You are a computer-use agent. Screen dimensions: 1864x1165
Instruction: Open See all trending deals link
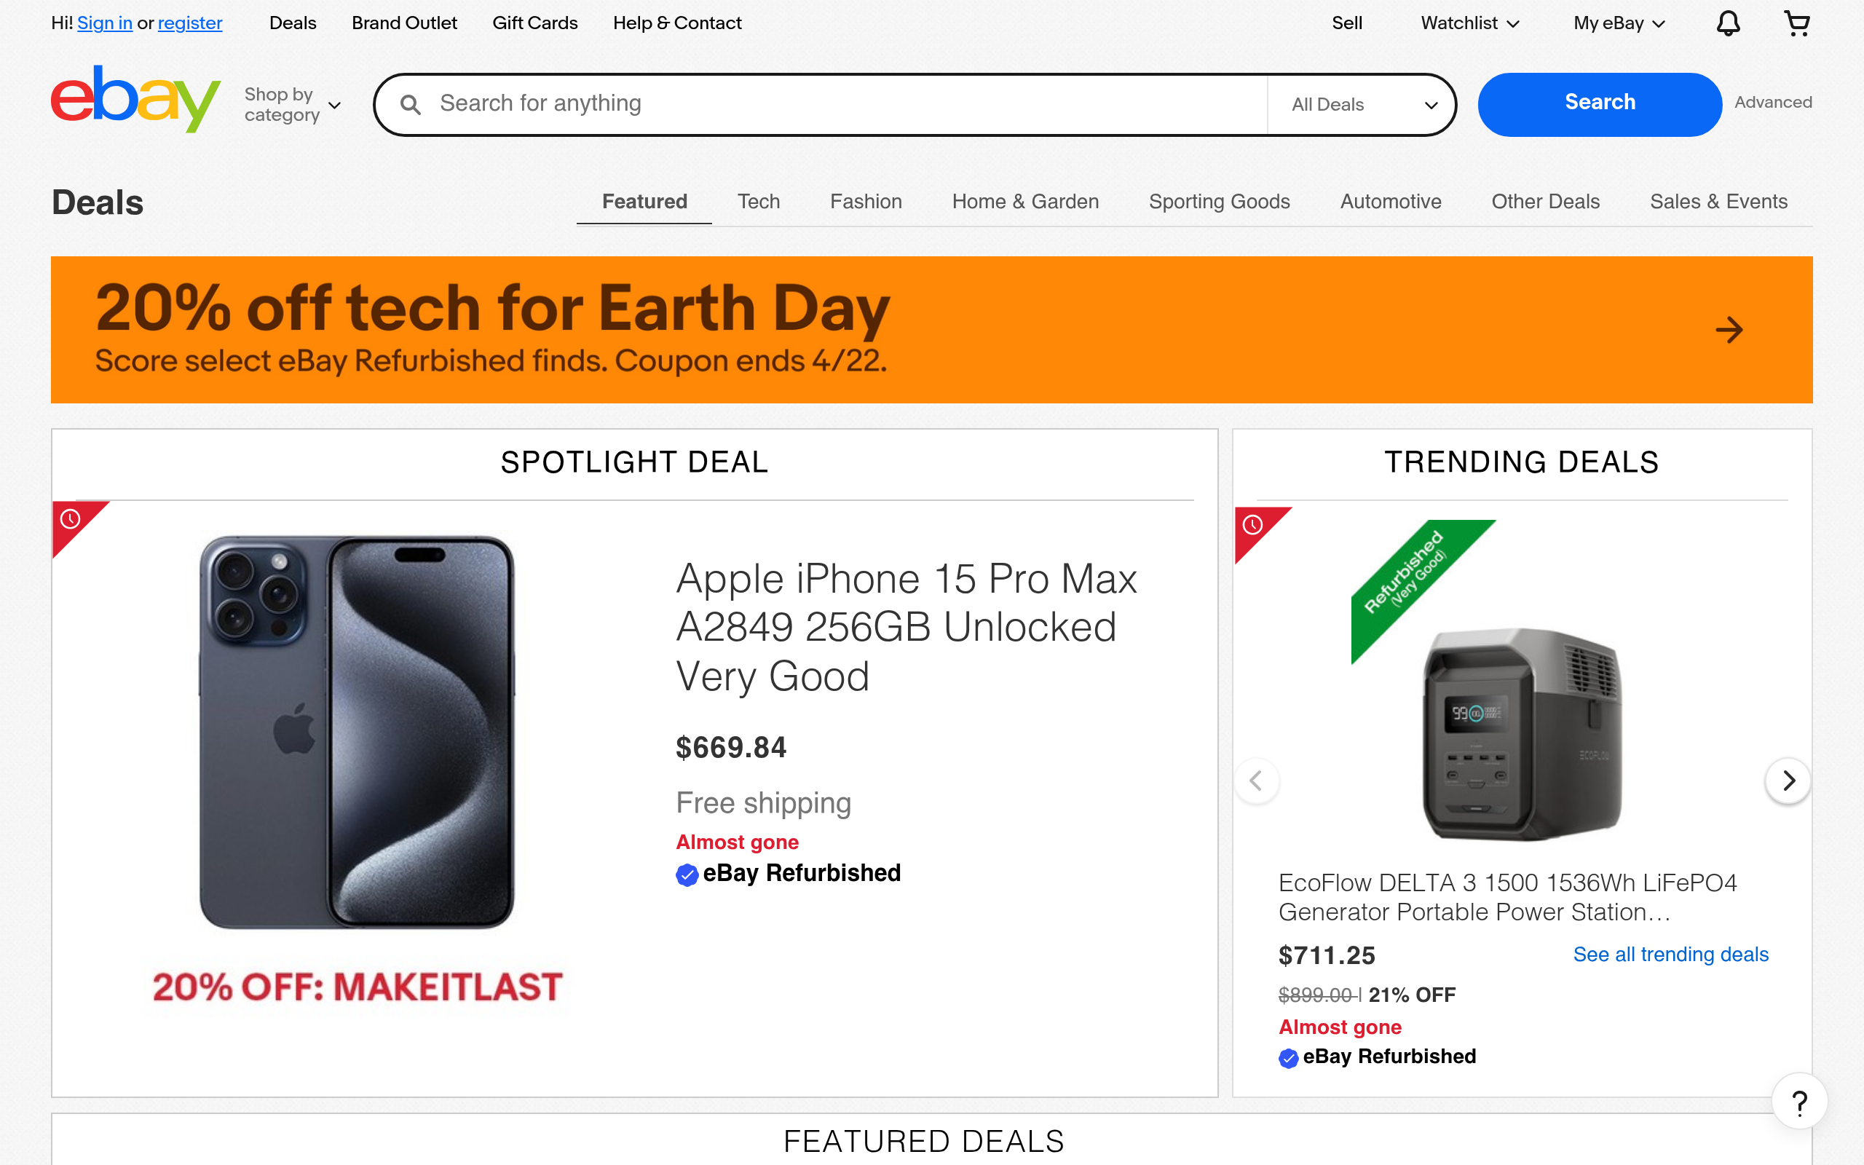click(x=1670, y=955)
